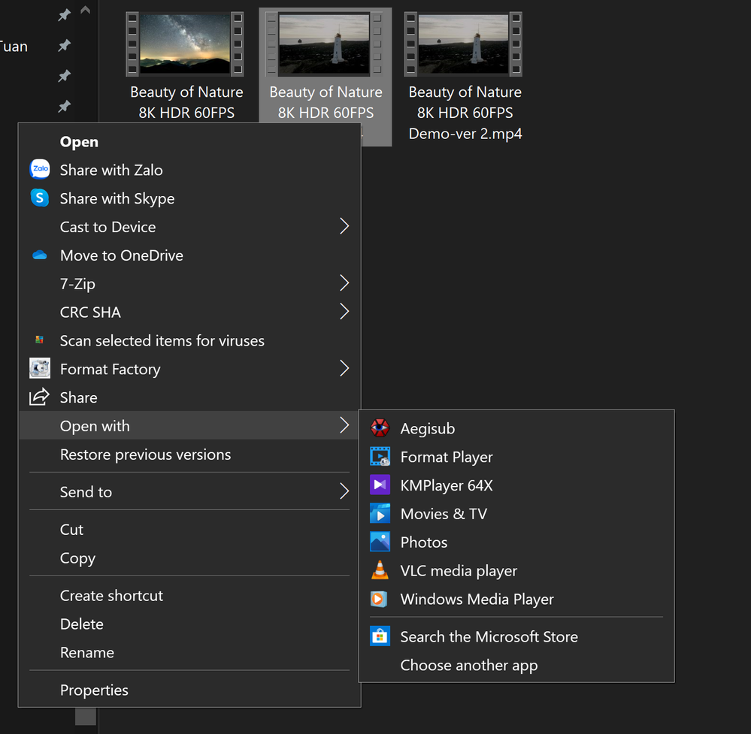The width and height of the screenshot is (751, 734).
Task: Expand the Cast to Device submenu arrow
Action: click(x=344, y=227)
